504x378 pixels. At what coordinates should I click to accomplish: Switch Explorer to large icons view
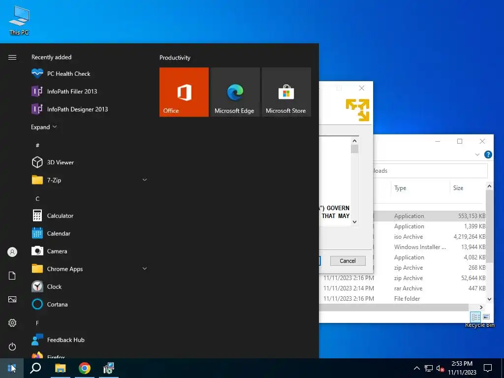click(486, 317)
